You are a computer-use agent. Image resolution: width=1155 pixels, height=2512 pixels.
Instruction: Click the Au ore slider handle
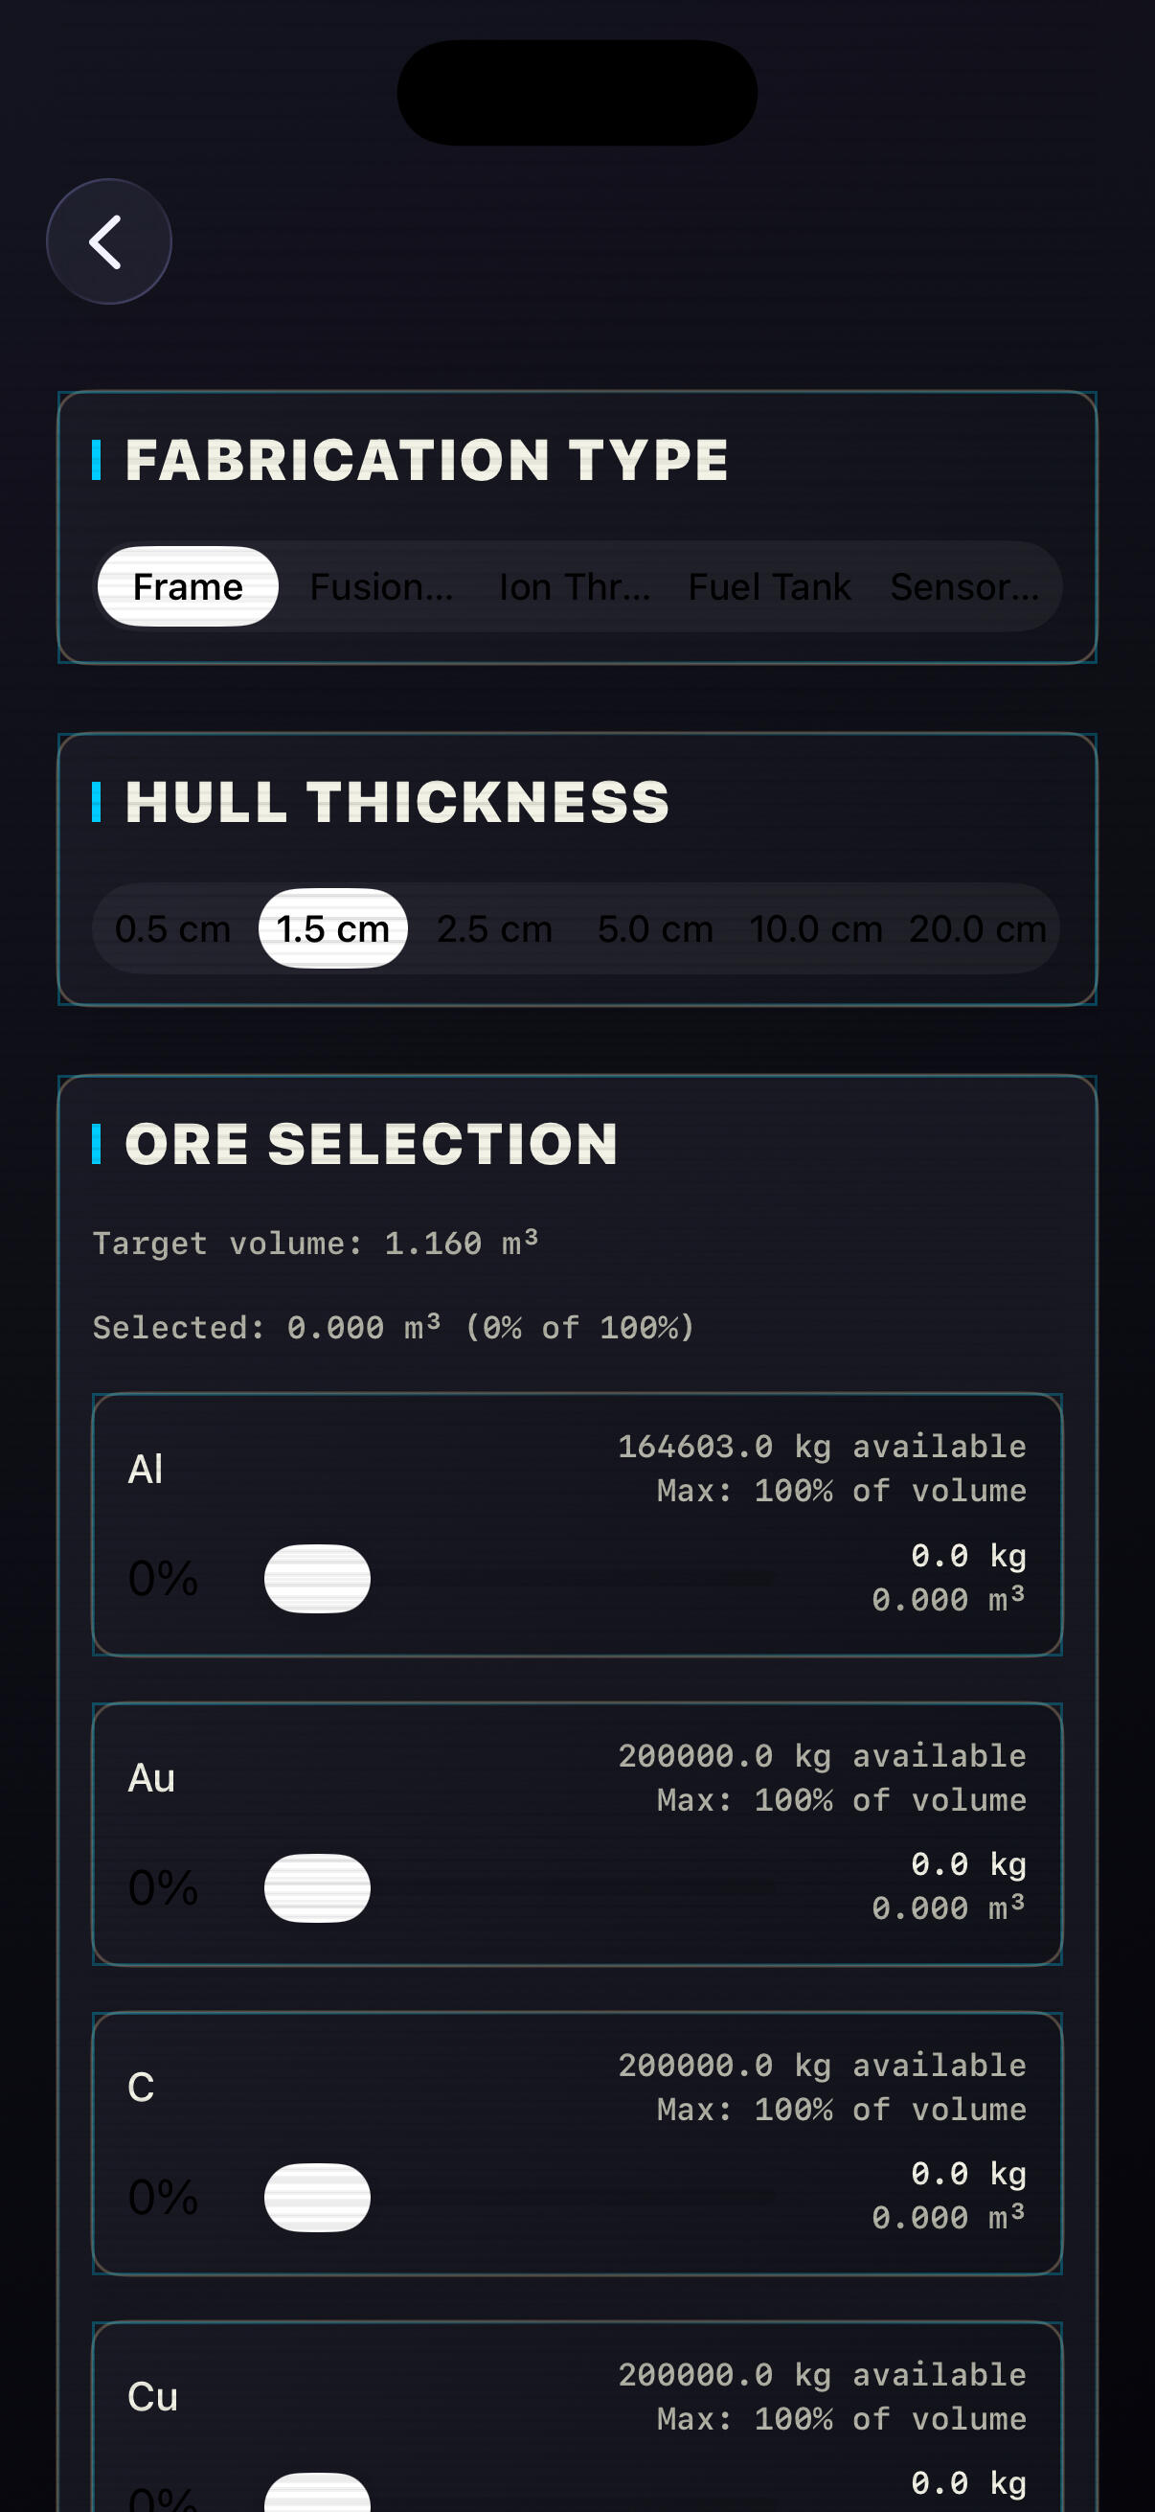[318, 1888]
